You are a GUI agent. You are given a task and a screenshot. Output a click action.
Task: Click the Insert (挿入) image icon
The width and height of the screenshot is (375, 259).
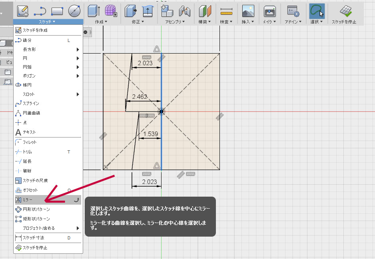248,11
